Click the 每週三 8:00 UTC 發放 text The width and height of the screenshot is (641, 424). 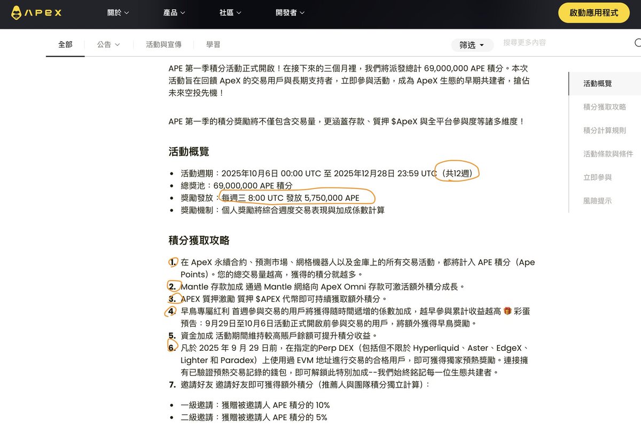click(262, 198)
